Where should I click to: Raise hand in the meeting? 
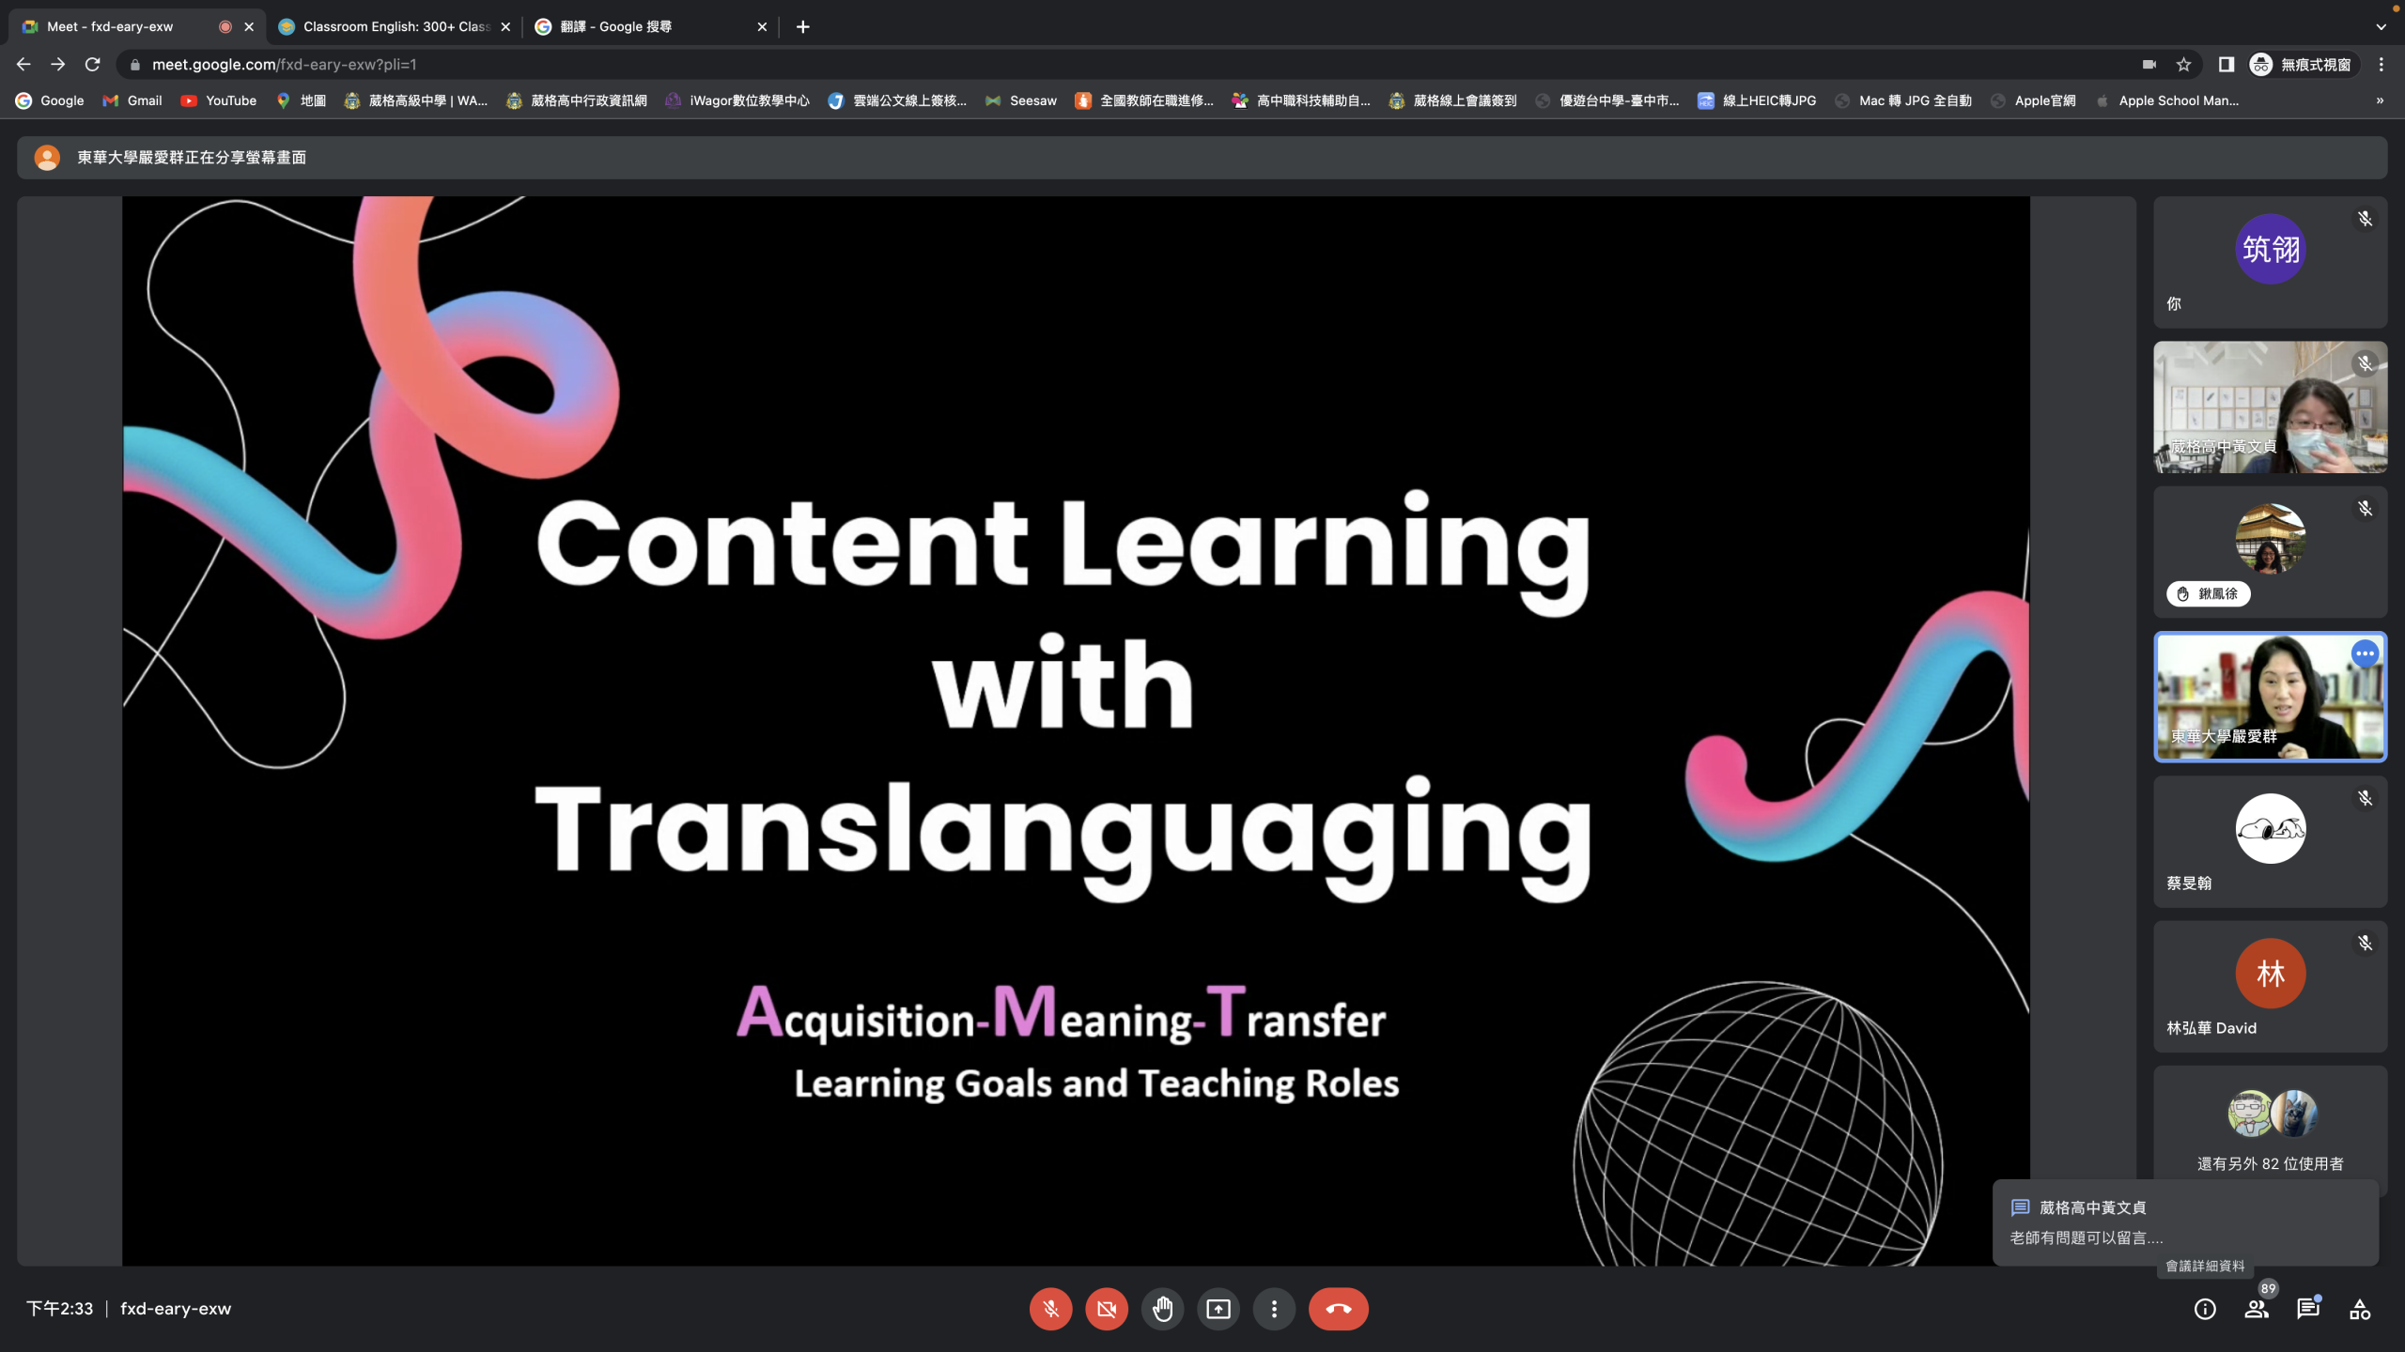pos(1162,1309)
